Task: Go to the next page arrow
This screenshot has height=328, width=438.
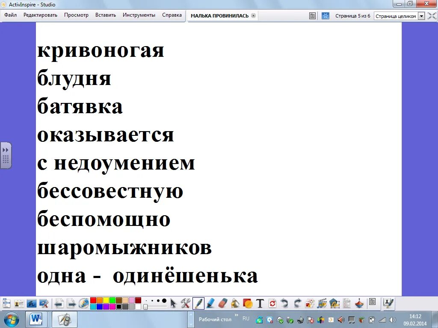Action: pyautogui.click(x=71, y=303)
